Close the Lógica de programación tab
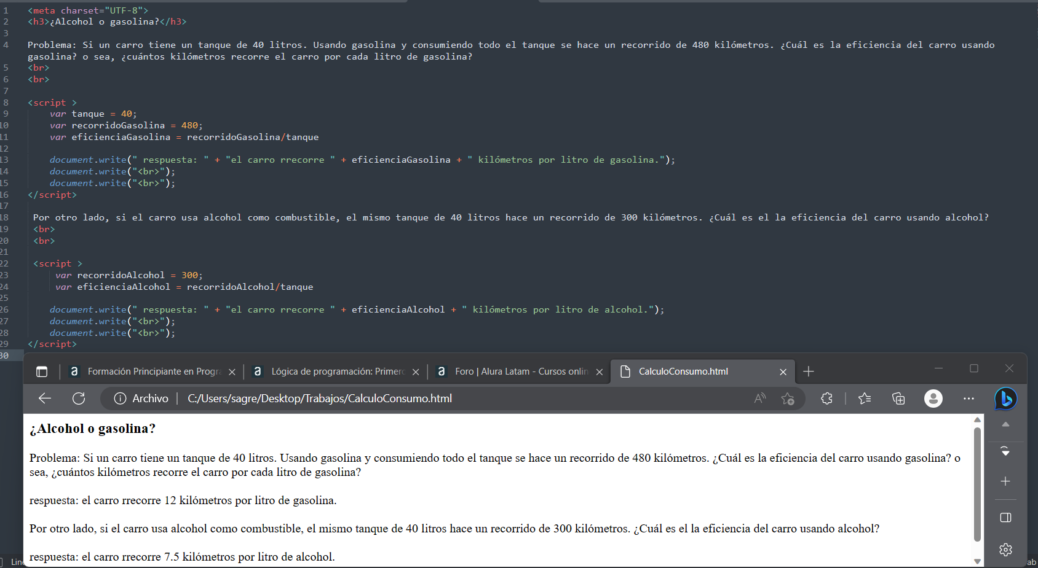 (416, 372)
